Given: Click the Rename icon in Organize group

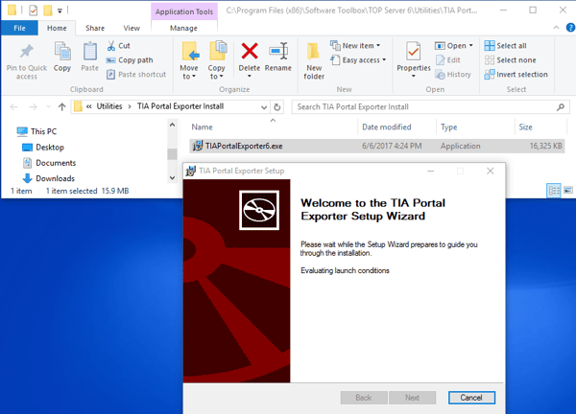Looking at the screenshot, I should [278, 52].
